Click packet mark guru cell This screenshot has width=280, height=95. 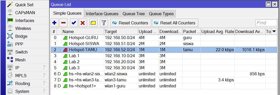[191, 38]
